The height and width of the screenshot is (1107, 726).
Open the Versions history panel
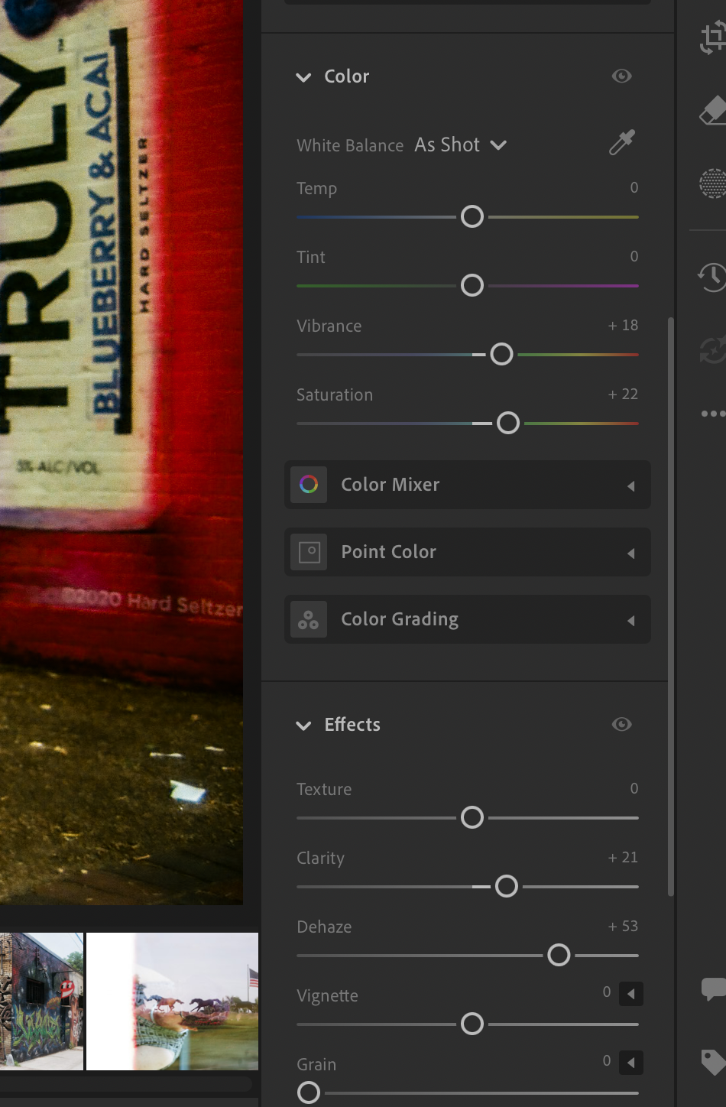point(712,276)
